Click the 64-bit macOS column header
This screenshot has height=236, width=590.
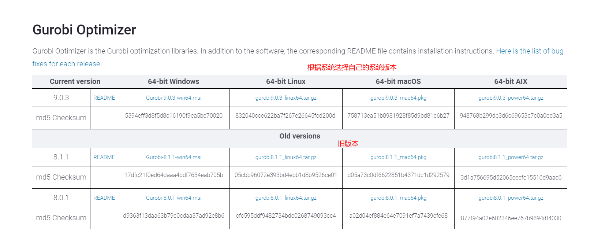click(398, 82)
